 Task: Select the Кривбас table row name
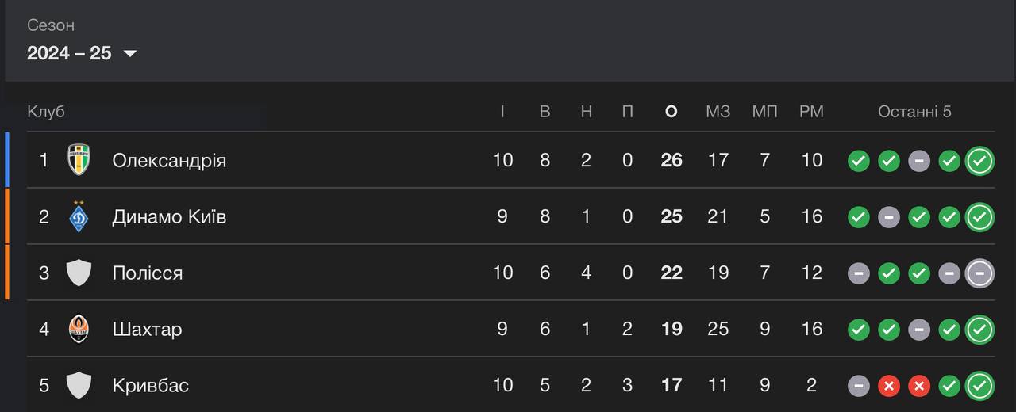[151, 385]
